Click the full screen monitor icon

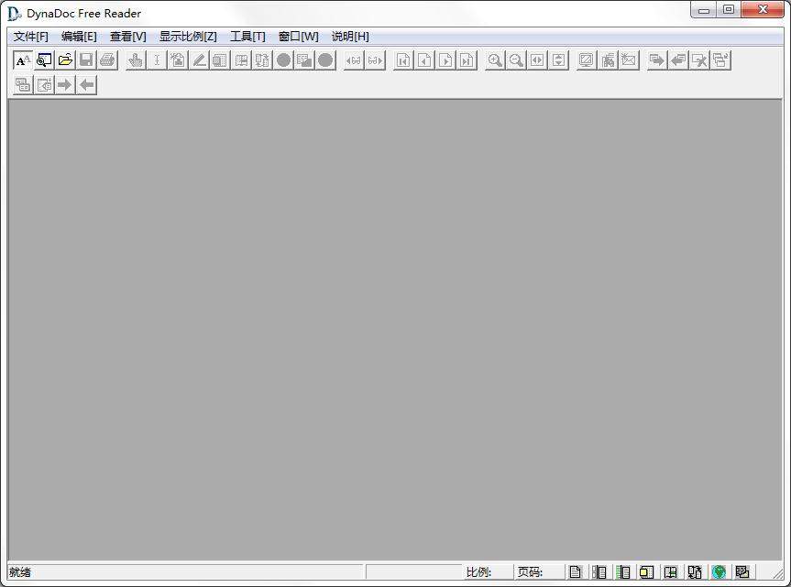(x=587, y=60)
